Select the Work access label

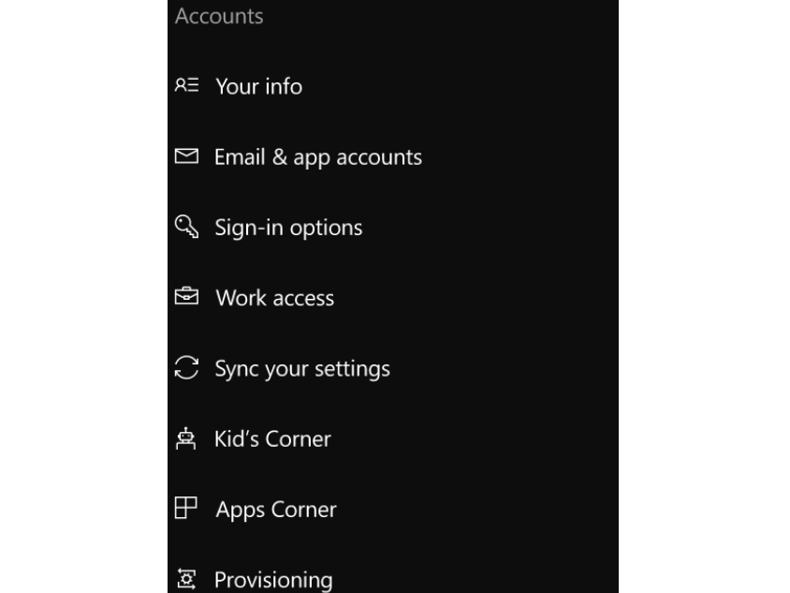275,298
